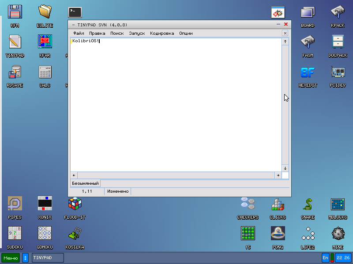Launch the HEXEDIT desktop icon
Screen dimensions: 353x264
(308, 72)
